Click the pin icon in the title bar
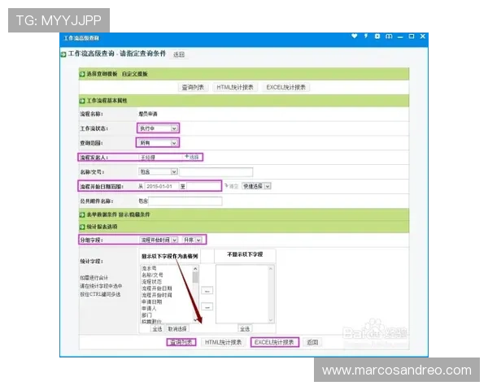The width and height of the screenshot is (488, 390). click(366, 37)
